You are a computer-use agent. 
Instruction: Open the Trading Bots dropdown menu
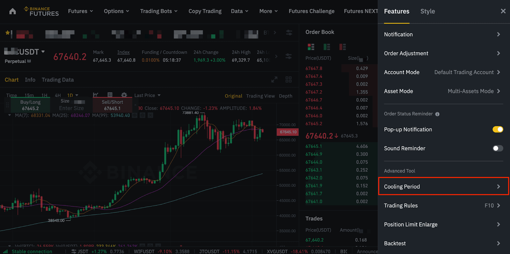pos(159,11)
